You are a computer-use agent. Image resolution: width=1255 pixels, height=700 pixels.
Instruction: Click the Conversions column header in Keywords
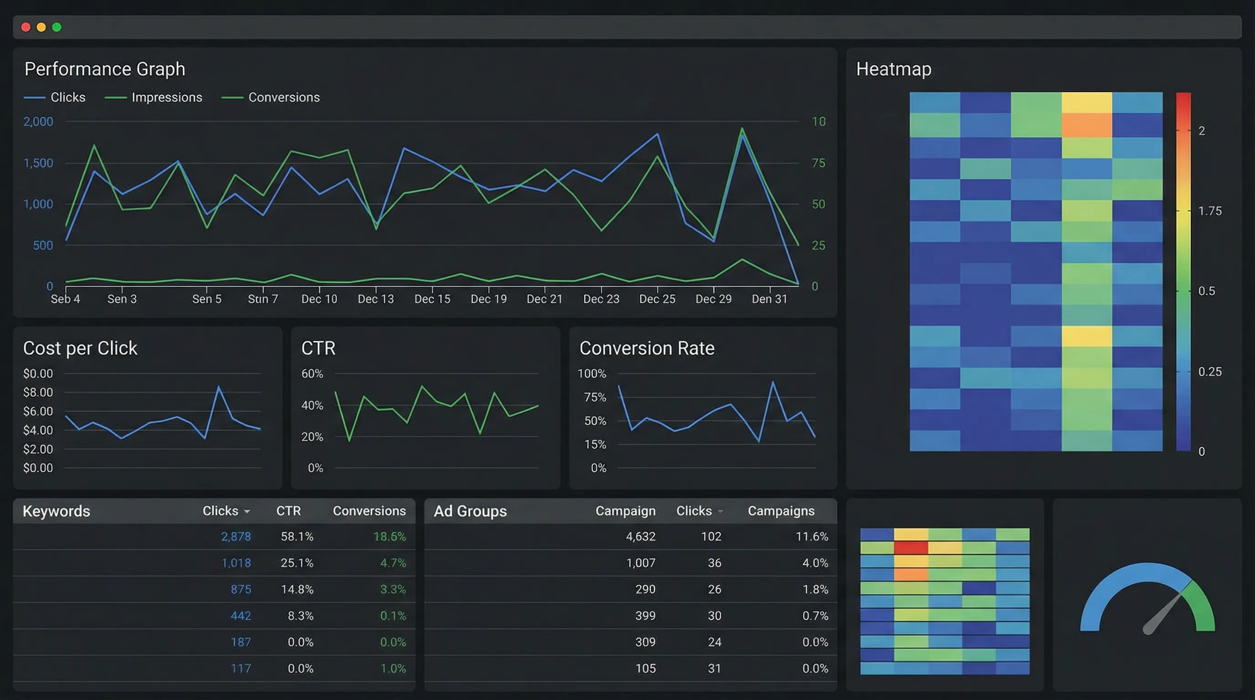tap(369, 511)
